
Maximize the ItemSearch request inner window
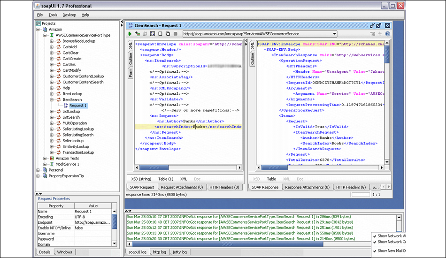pos(378,26)
